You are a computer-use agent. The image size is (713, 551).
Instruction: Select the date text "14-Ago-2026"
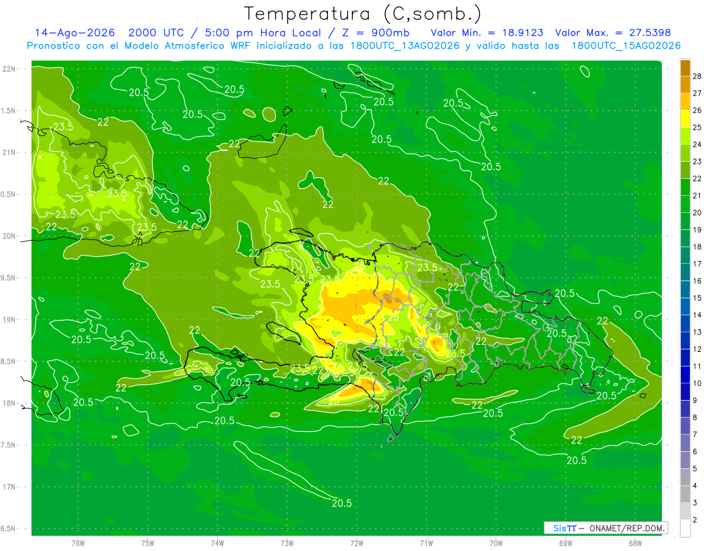coord(74,33)
